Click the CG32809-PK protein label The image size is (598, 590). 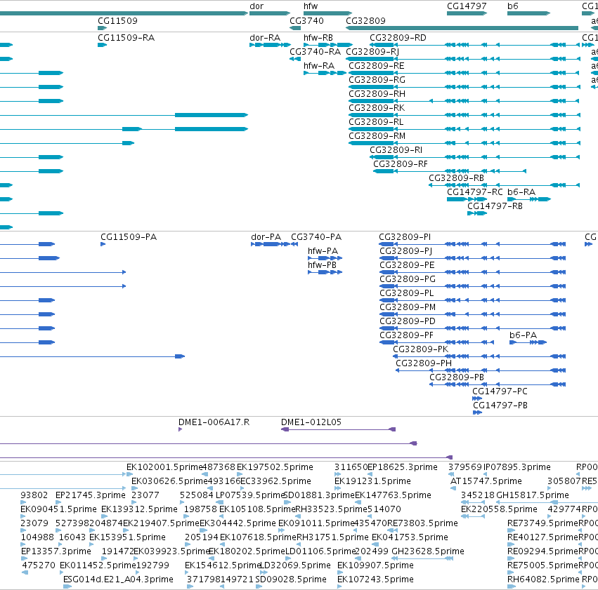[x=420, y=349]
